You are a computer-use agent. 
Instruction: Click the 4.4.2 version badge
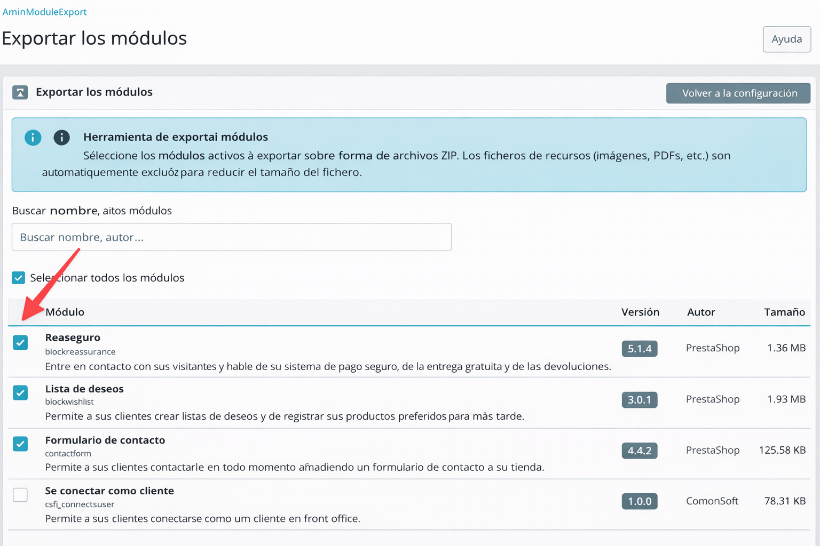(x=639, y=451)
